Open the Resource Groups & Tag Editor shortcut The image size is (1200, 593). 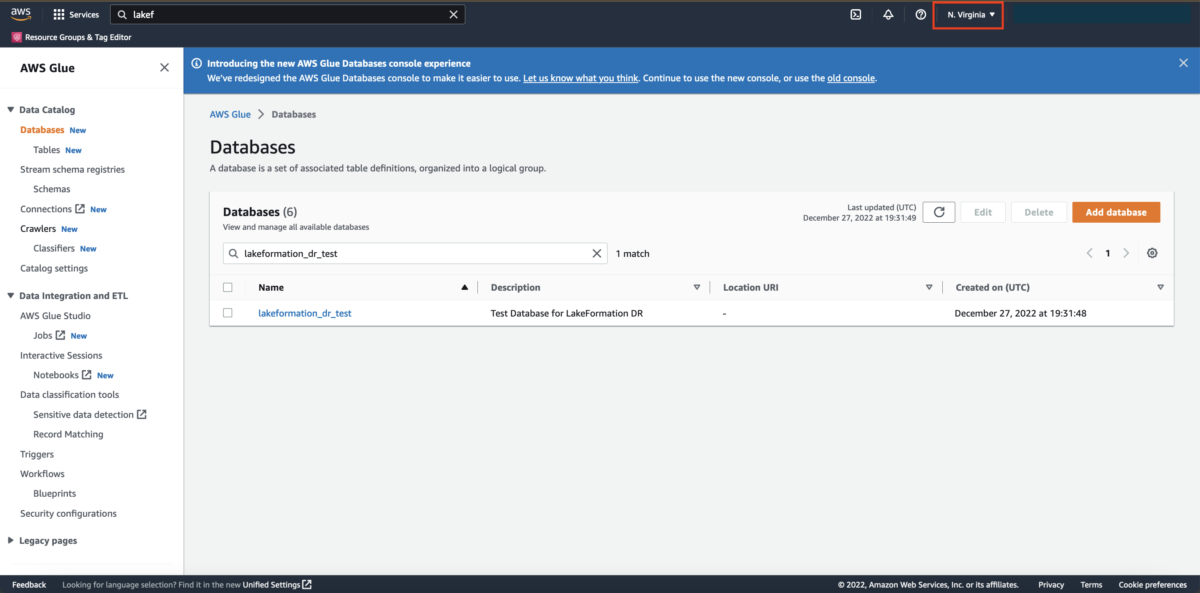72,37
